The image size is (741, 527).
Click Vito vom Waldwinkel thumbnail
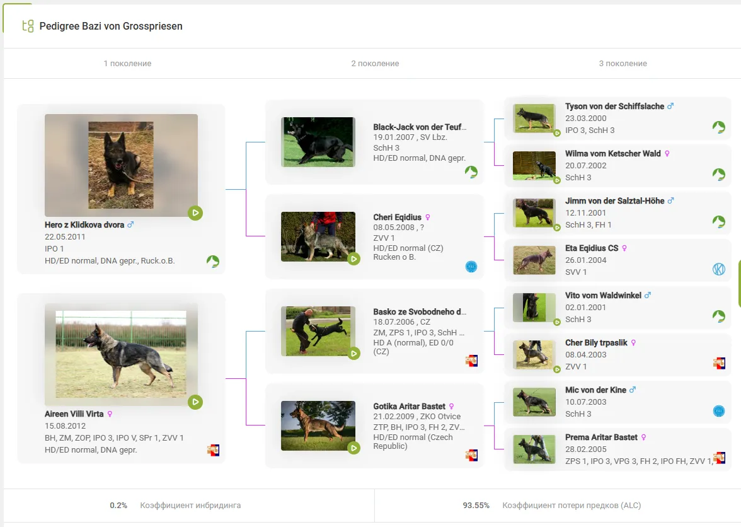coord(534,308)
